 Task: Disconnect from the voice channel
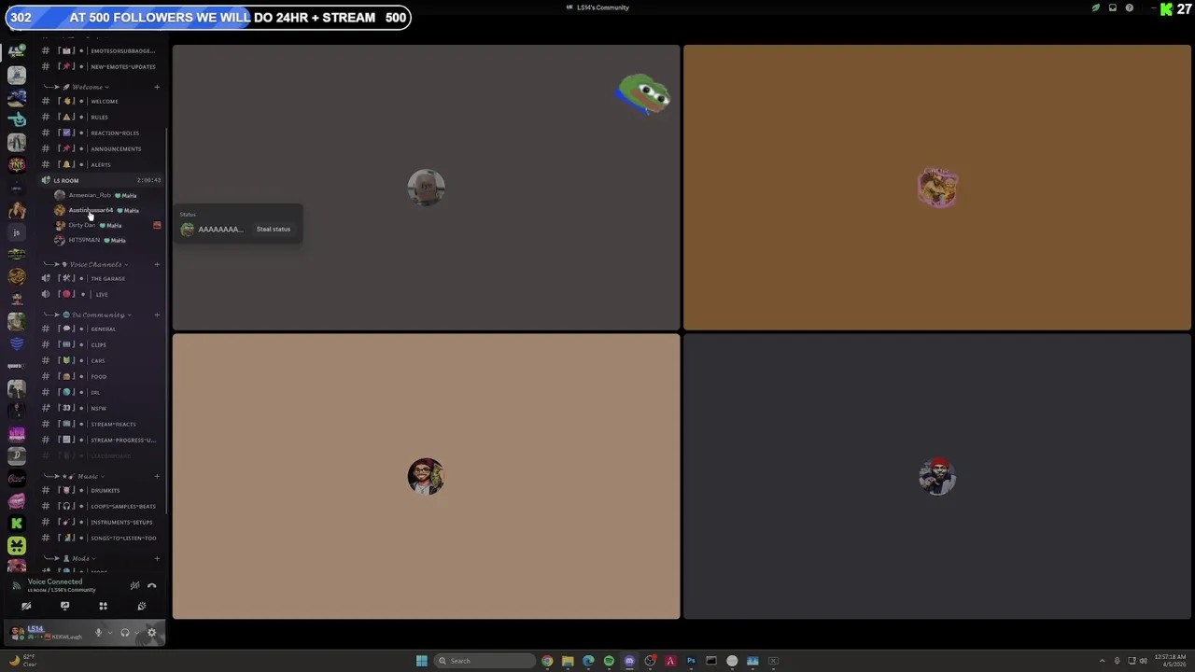pos(152,585)
